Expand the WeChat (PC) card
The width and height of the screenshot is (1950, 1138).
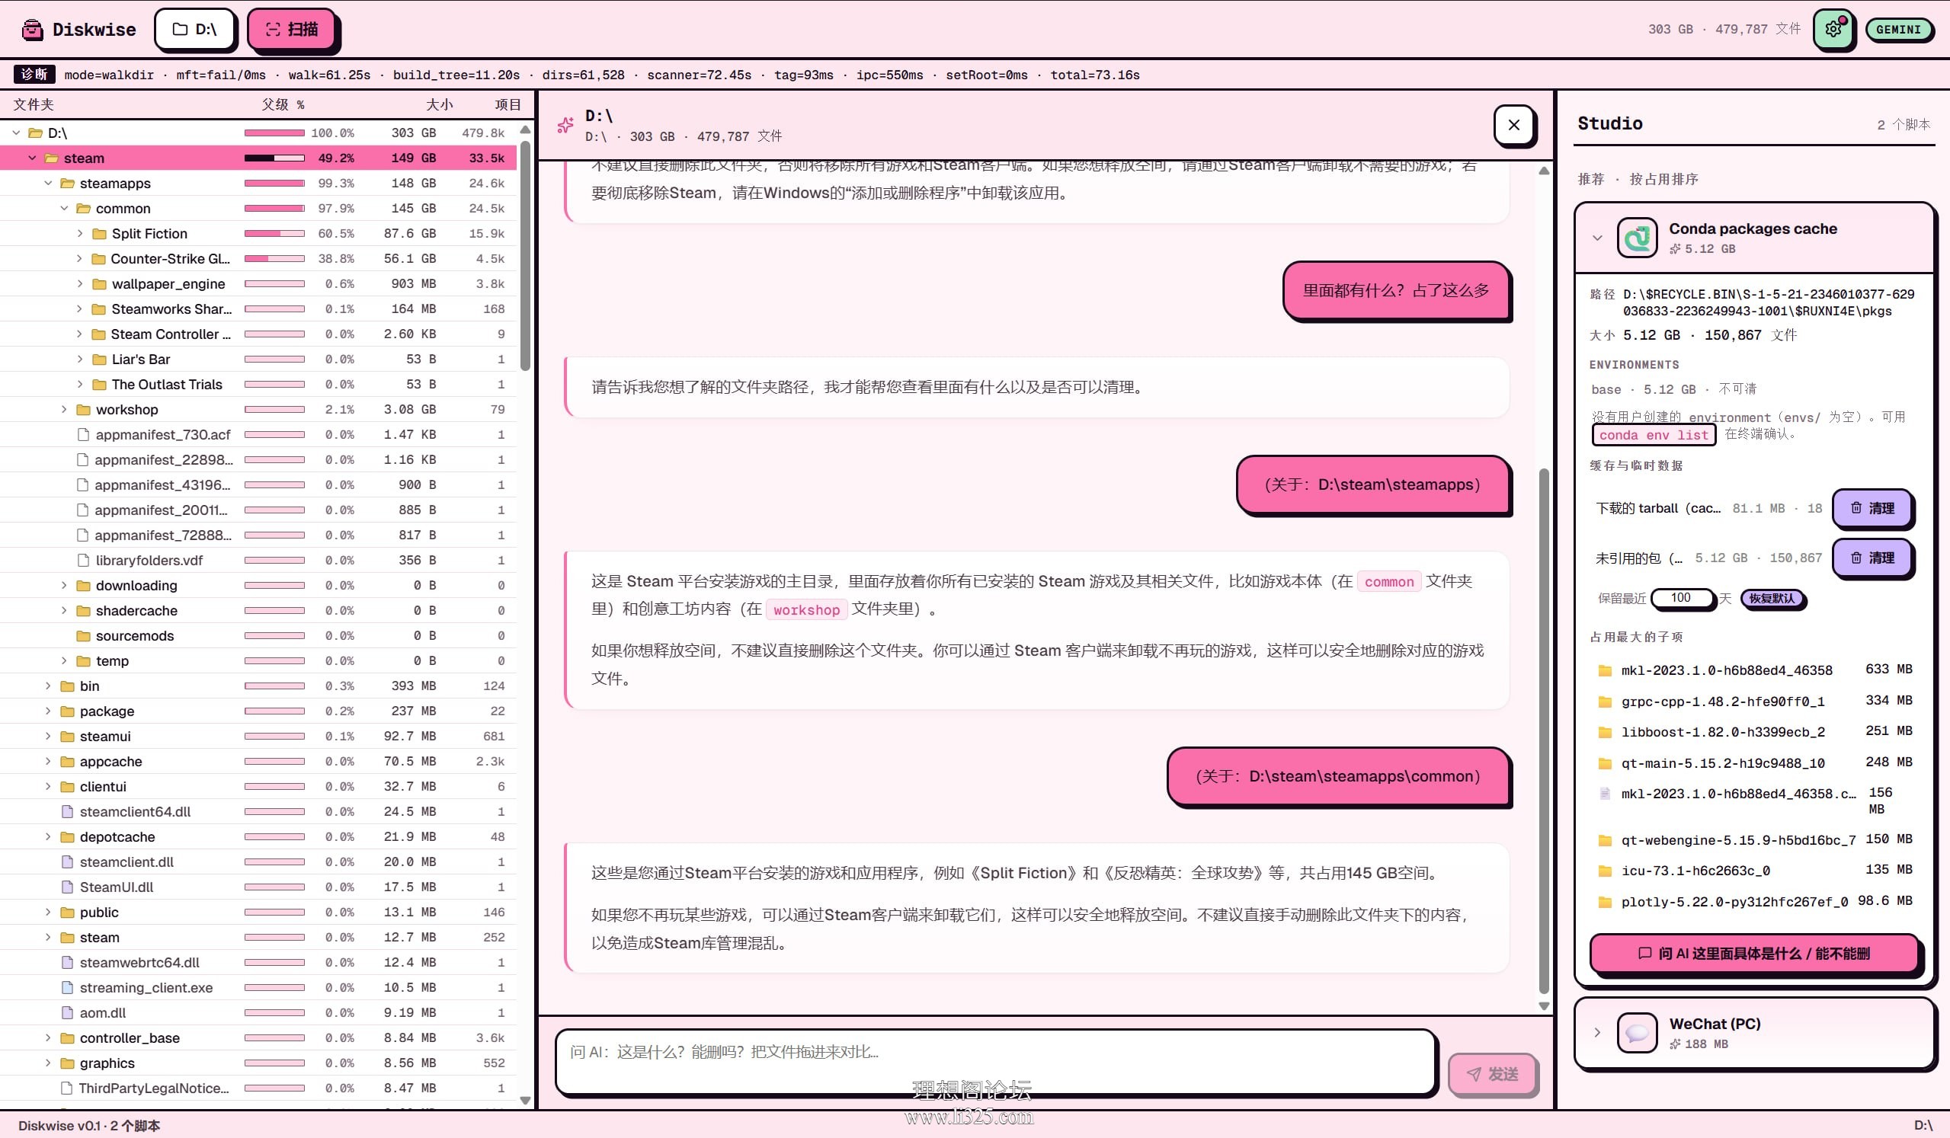1597,1033
